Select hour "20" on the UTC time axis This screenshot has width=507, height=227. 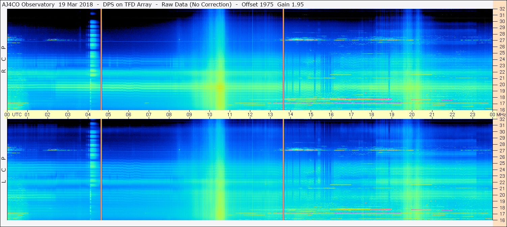coord(412,115)
